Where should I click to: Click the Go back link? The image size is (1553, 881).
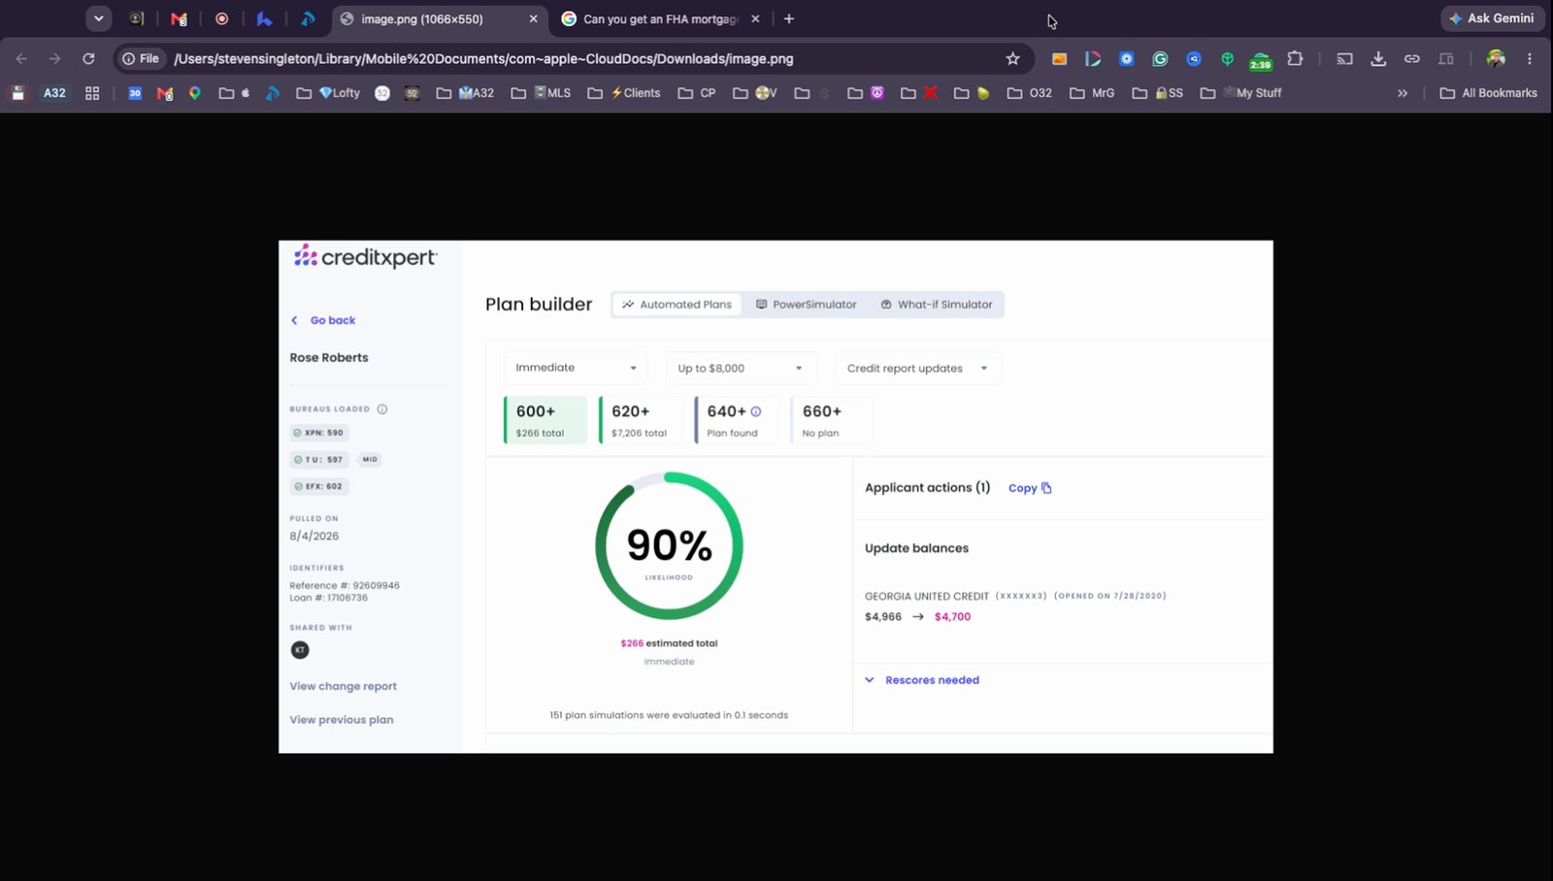pos(324,320)
